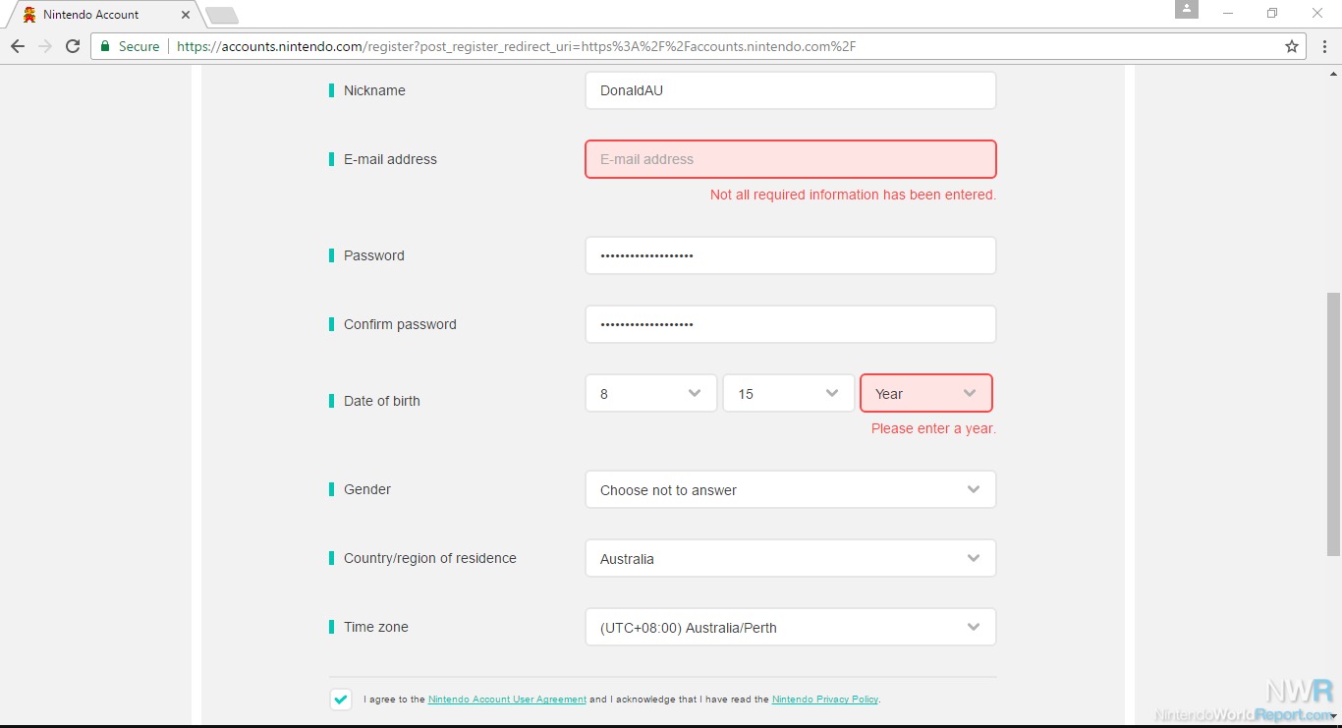Screen dimensions: 1342x728
Task: Click the 'Not all required information' error message
Action: [x=853, y=195]
